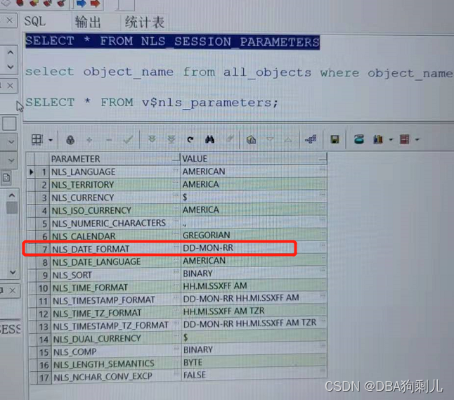Select row number 14 header
The image size is (454, 400).
(x=44, y=339)
